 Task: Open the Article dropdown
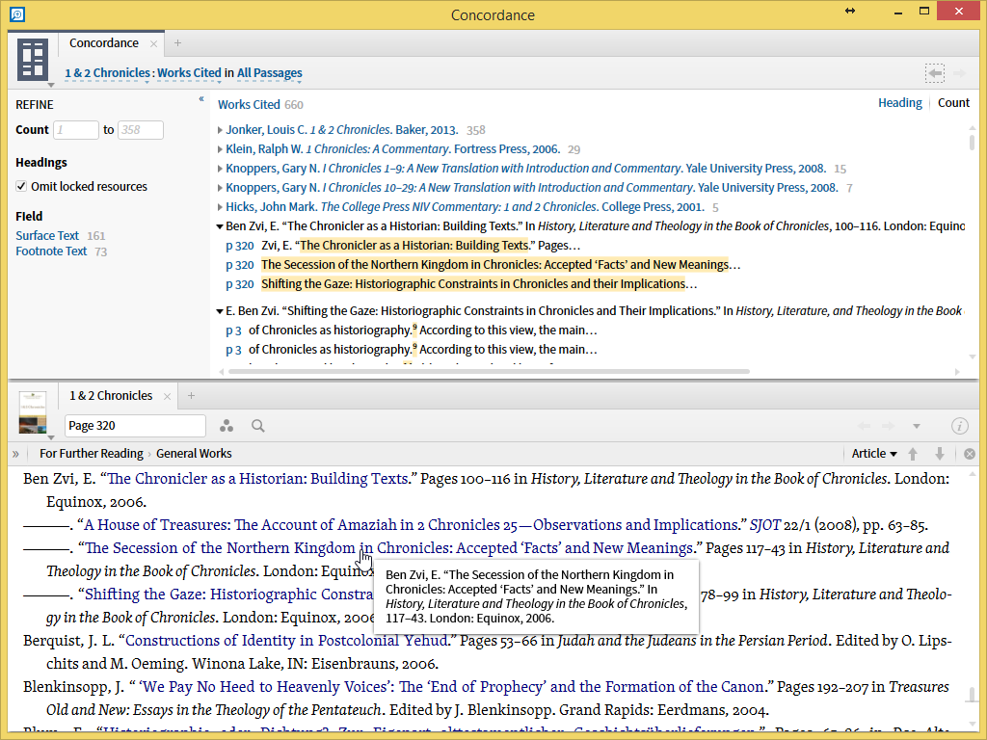click(873, 454)
